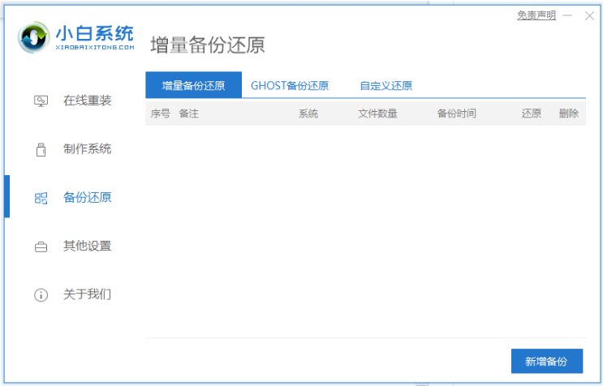Click the 备份时间 column header
603x386 pixels.
pos(456,114)
